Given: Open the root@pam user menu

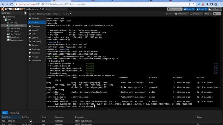Looking at the screenshot, I should click(215, 9).
